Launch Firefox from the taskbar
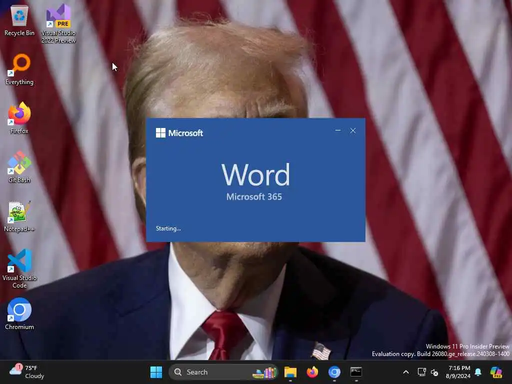512x384 pixels. pyautogui.click(x=312, y=372)
